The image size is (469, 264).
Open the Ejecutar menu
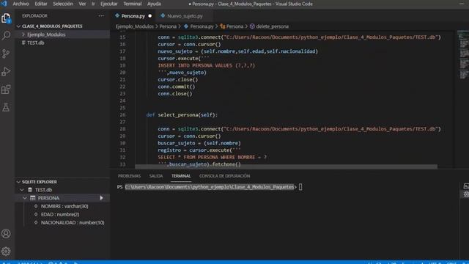[x=109, y=4]
